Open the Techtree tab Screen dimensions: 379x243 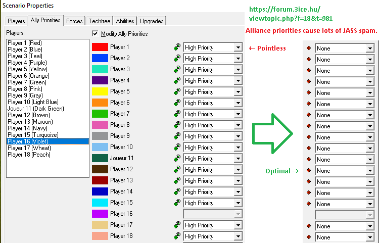99,21
